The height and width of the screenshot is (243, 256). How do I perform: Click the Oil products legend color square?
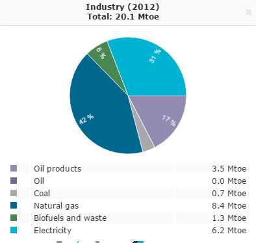pos(14,168)
